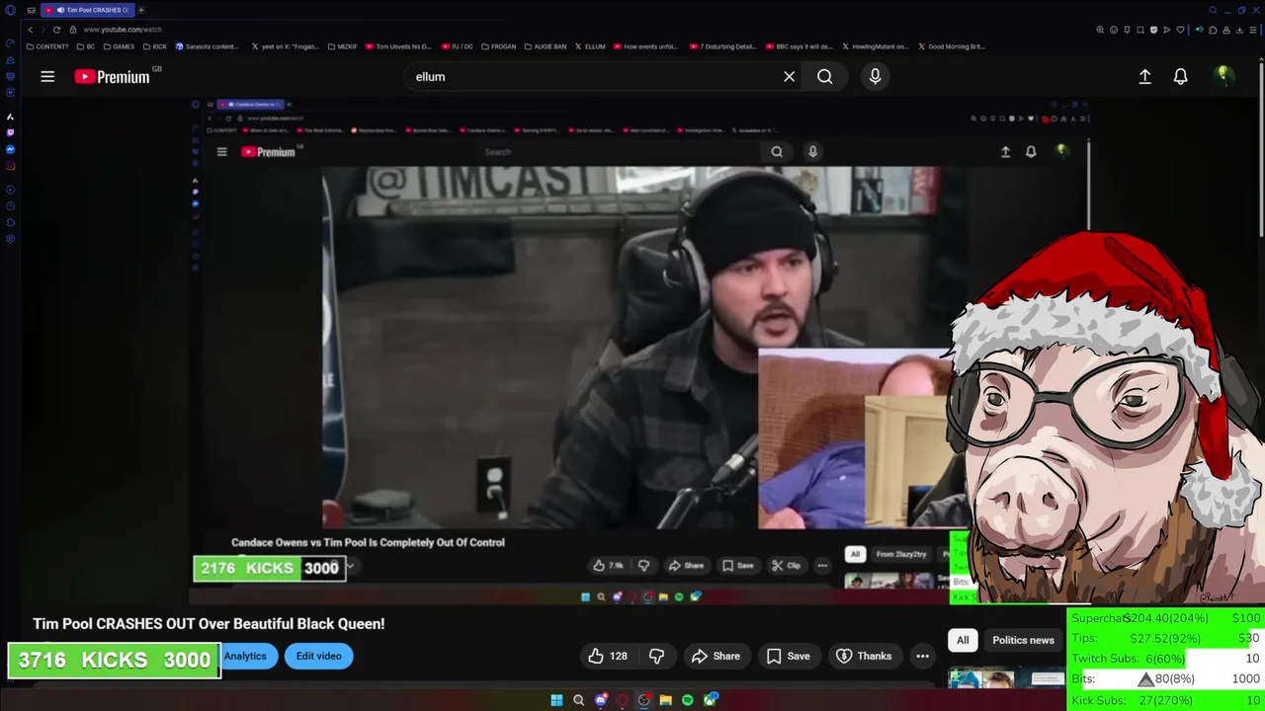Switch to Tim Pool CRASHES browser tab
The height and width of the screenshot is (711, 1265).
(88, 10)
